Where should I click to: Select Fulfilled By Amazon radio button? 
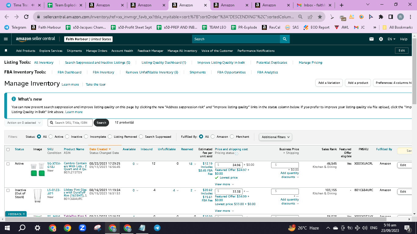pyautogui.click(x=213, y=136)
